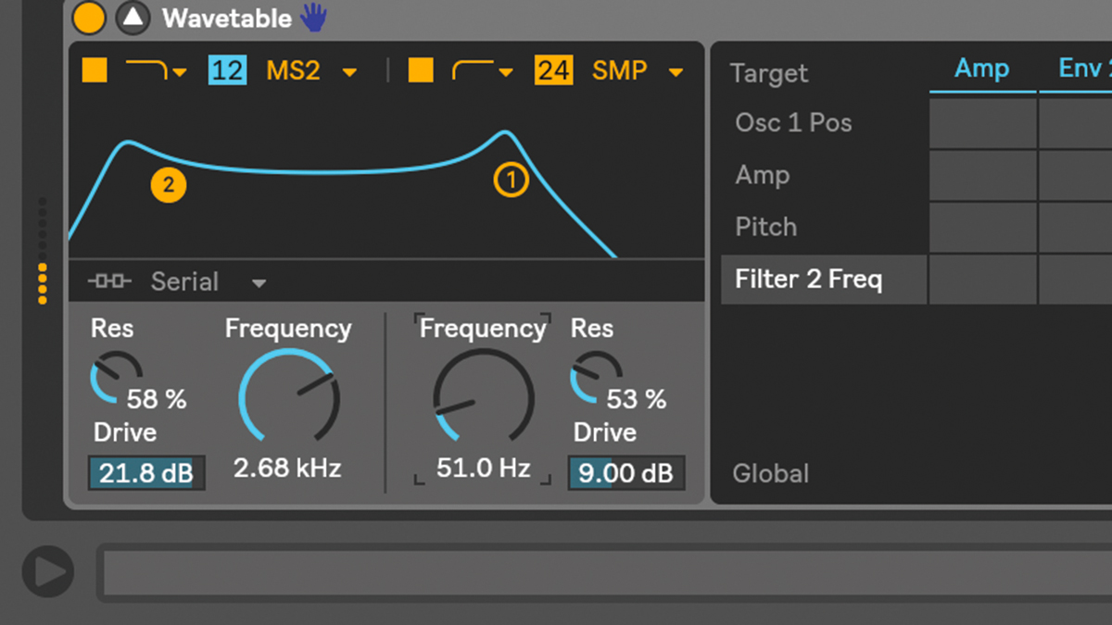Select the 58 % resonance value

point(157,399)
